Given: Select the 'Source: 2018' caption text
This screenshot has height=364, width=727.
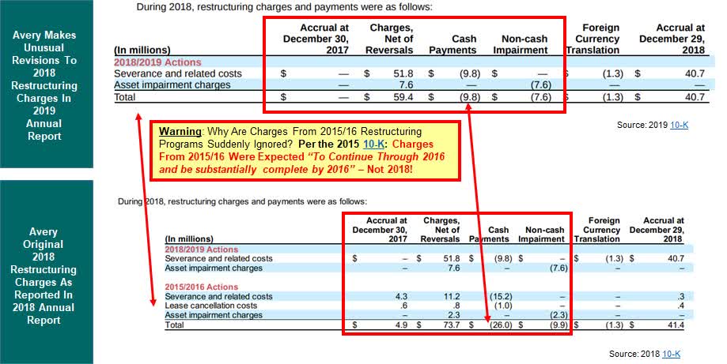Looking at the screenshot, I should click(634, 354).
